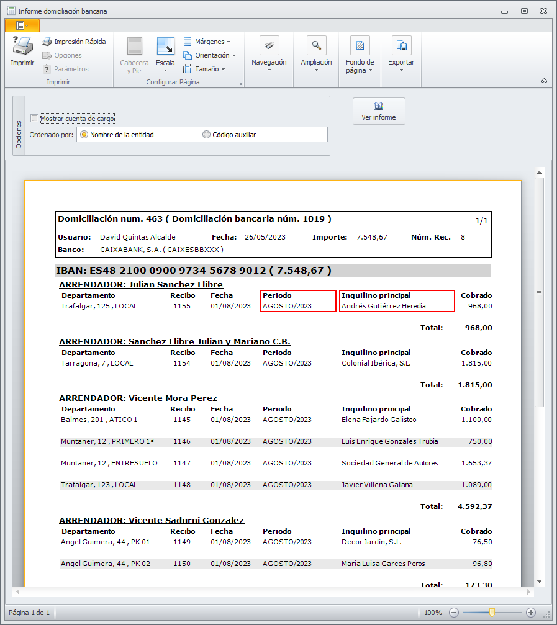Viewport: 557px width, 625px height.
Task: Click the Ampliación magnifier icon
Action: coord(317,46)
